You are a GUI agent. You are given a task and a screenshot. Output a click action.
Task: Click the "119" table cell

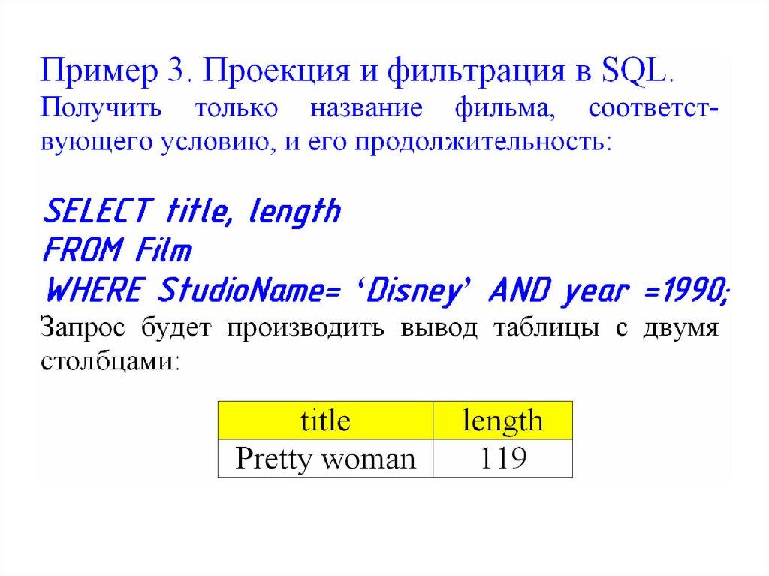point(502,457)
